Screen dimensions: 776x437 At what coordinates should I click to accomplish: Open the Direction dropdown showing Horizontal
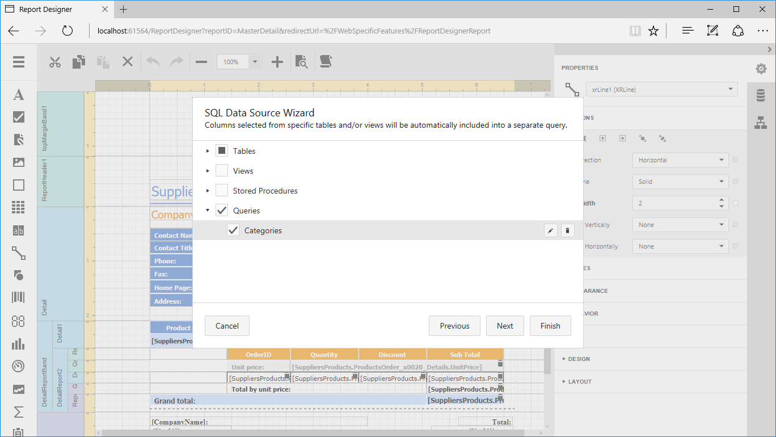click(680, 159)
